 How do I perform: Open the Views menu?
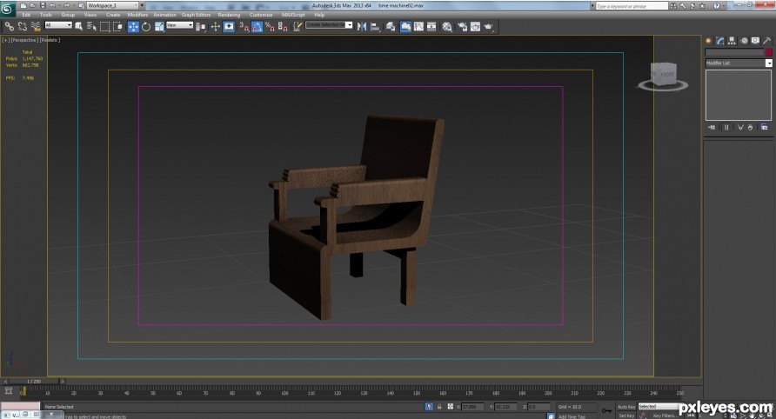click(90, 15)
